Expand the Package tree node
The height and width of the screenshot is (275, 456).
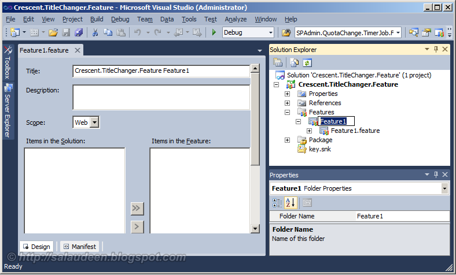(x=288, y=140)
